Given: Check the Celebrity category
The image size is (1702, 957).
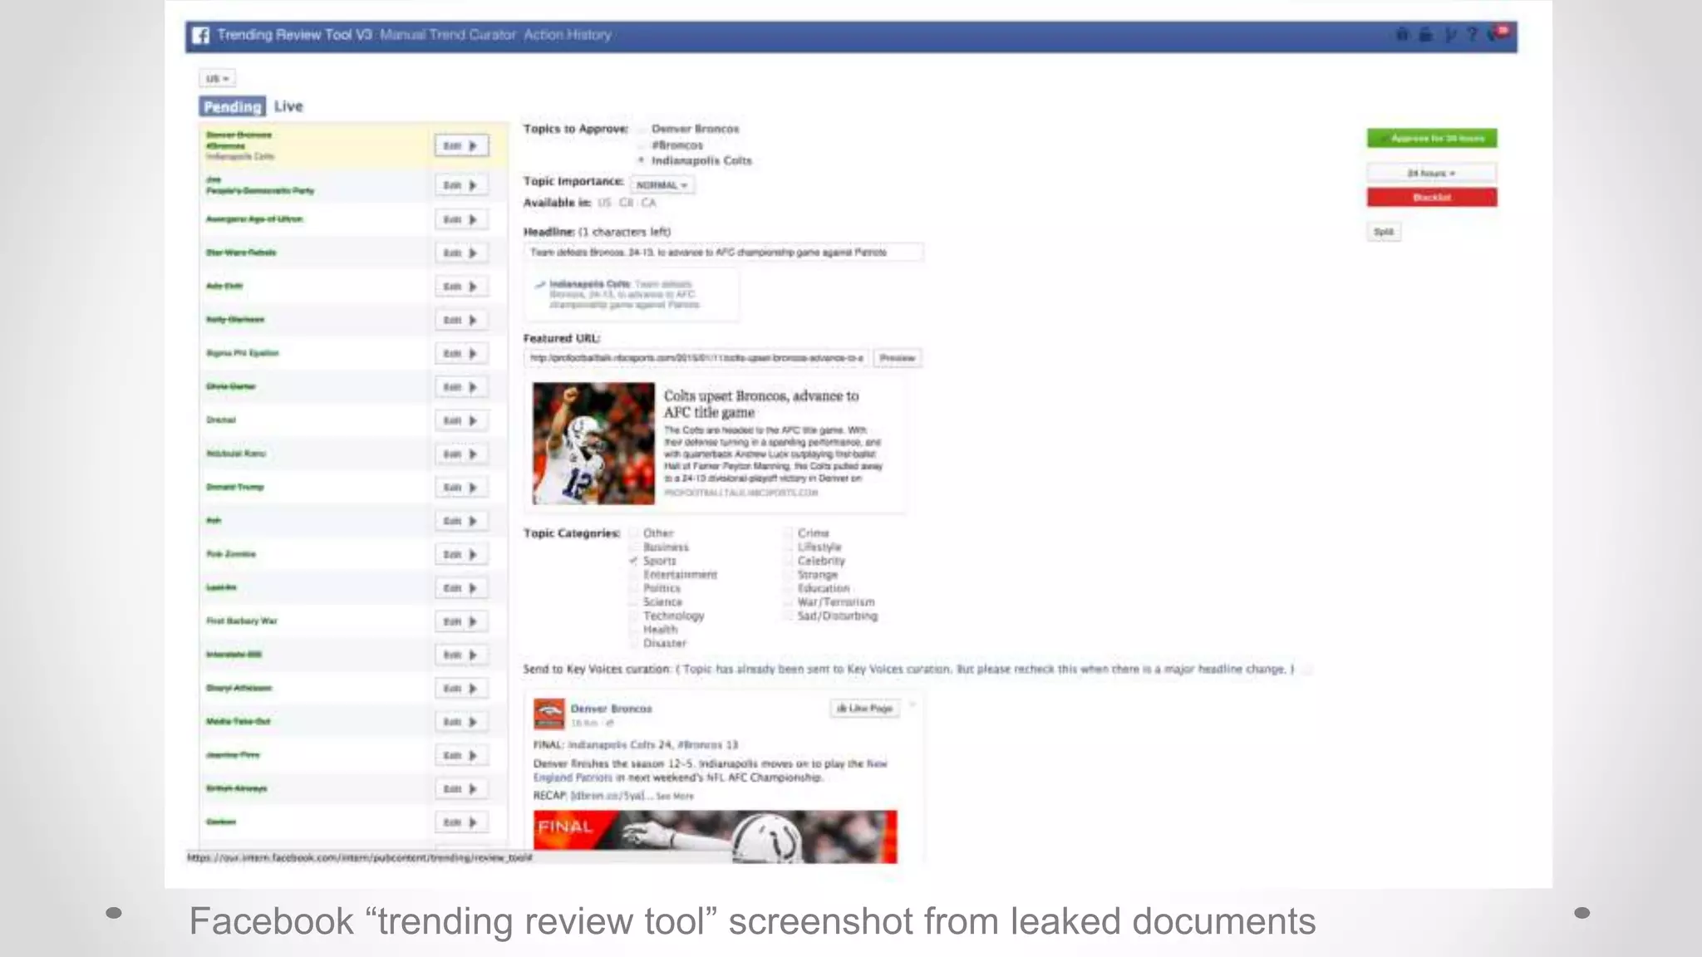Looking at the screenshot, I should click(788, 561).
